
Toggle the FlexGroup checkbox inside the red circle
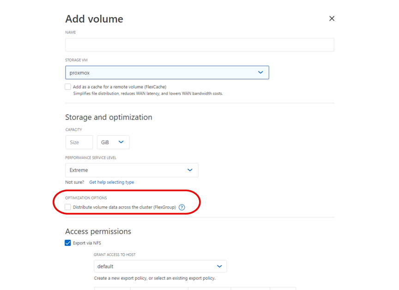click(68, 207)
